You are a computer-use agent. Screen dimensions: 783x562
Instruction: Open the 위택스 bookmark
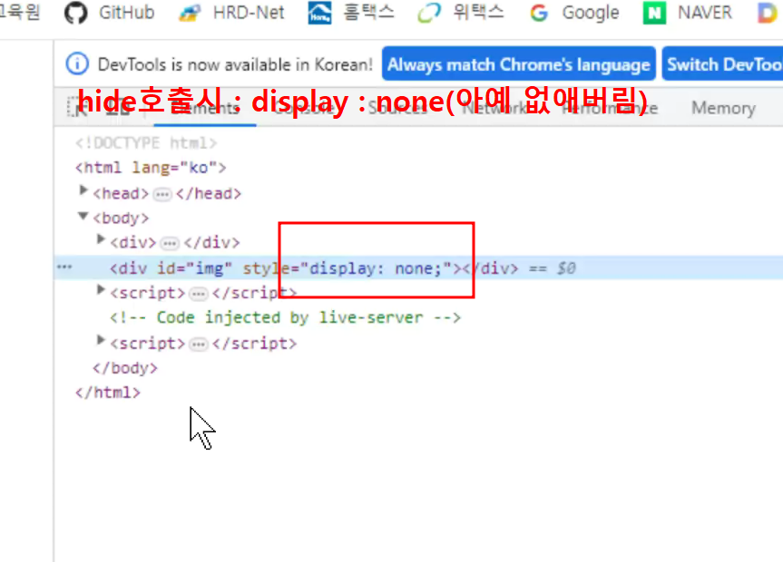tap(461, 13)
